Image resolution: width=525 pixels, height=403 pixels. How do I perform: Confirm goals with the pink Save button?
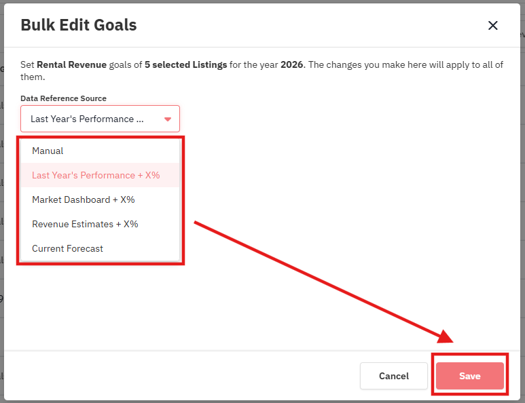pos(470,376)
